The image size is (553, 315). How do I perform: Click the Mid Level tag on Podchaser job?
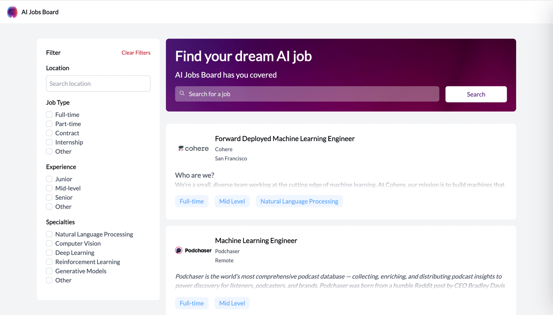click(x=232, y=303)
